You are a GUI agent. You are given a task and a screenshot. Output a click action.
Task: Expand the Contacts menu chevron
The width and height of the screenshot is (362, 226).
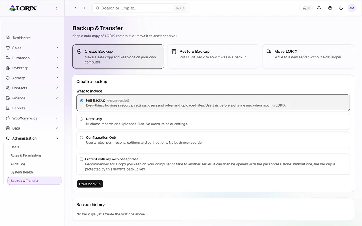[57, 88]
